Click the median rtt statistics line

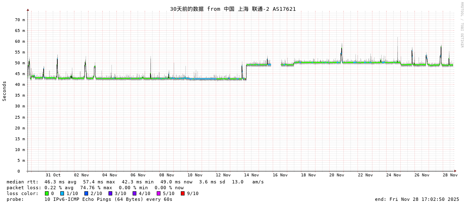pos(135,182)
